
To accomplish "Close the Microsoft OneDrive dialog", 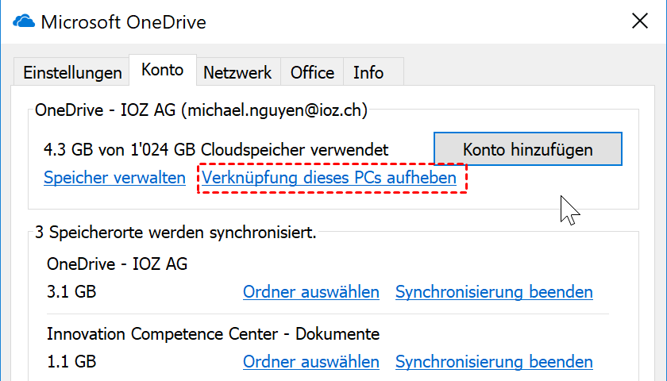I will (640, 21).
